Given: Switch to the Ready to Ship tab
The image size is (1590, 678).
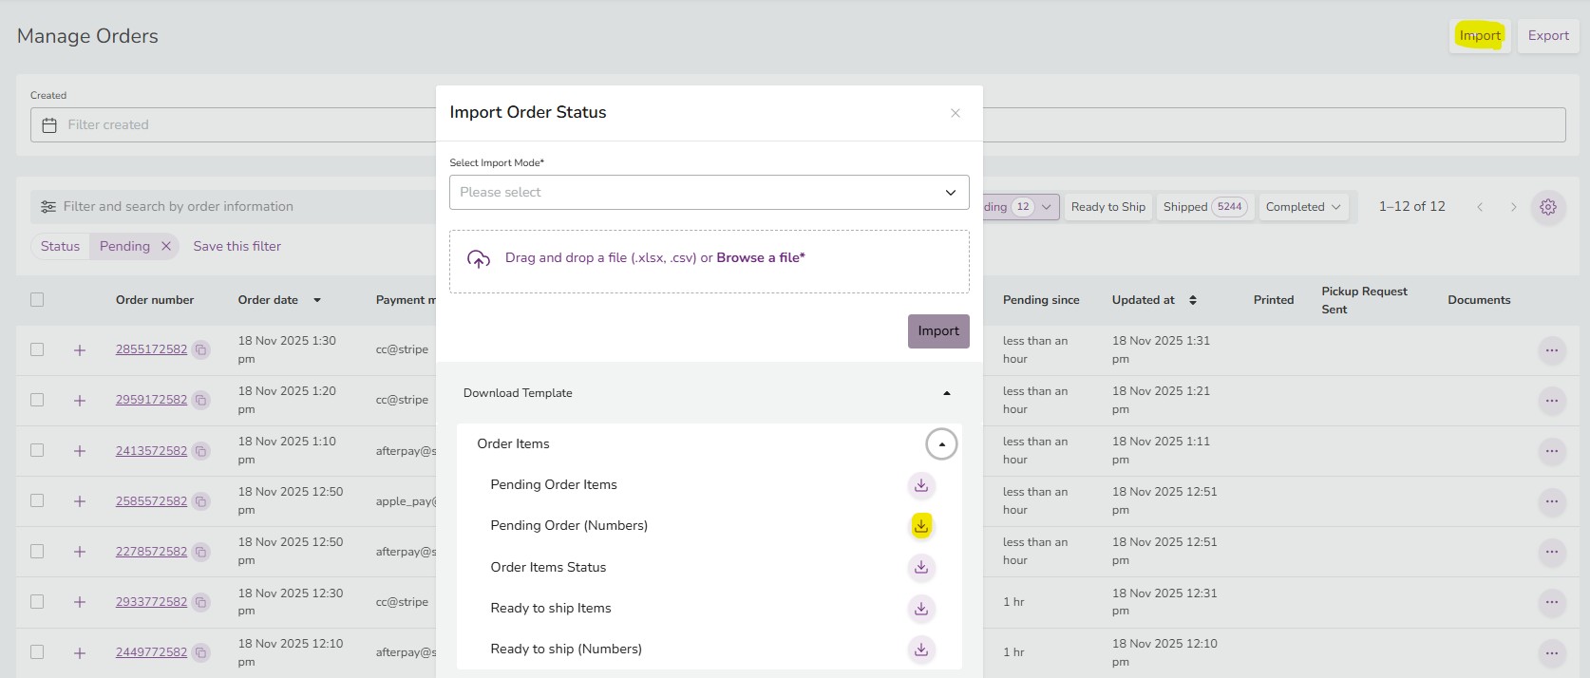Looking at the screenshot, I should pyautogui.click(x=1107, y=207).
